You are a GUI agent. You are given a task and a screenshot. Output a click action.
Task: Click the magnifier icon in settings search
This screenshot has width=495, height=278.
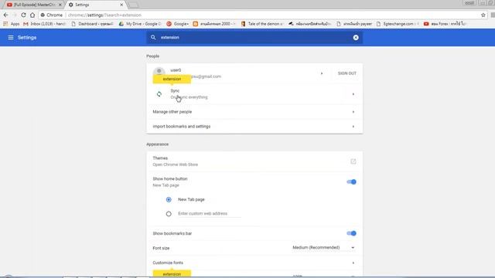click(x=153, y=38)
